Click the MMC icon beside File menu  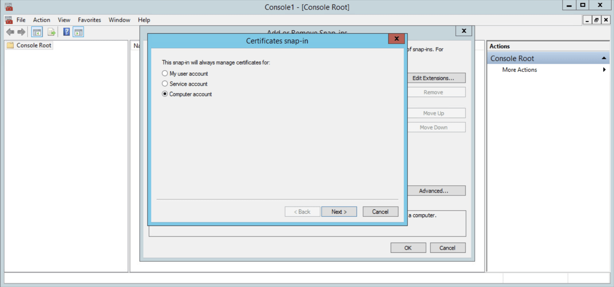pos(9,20)
